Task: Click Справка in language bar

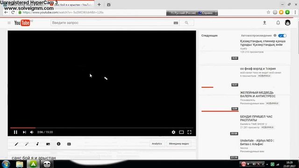Action: point(206,13)
